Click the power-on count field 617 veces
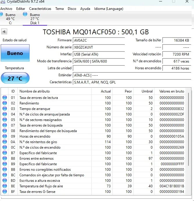194x201 pixels. click(177, 61)
